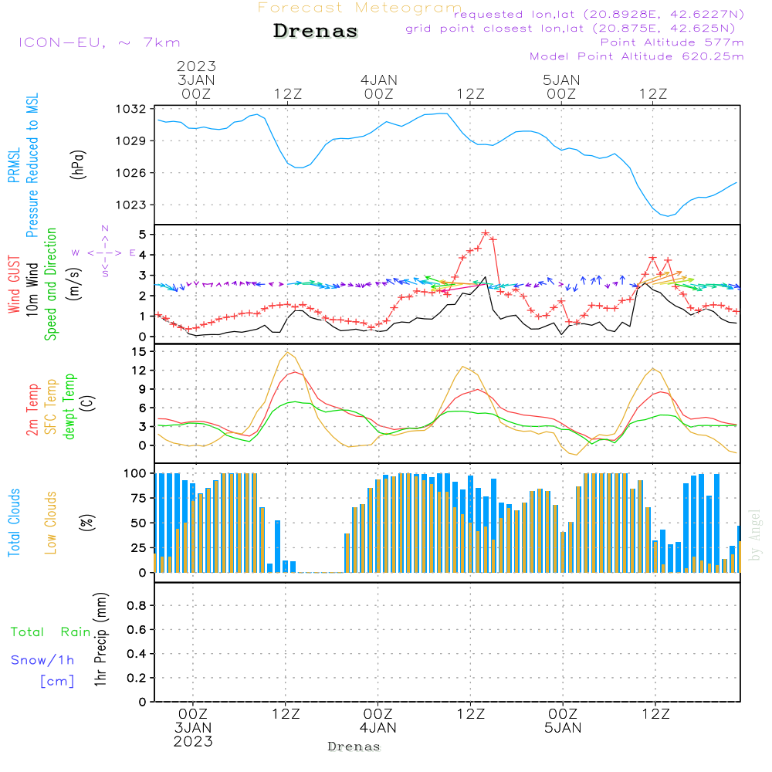
Task: Click the pressure curve minimum near 1022 hPa
Action: [x=668, y=215]
